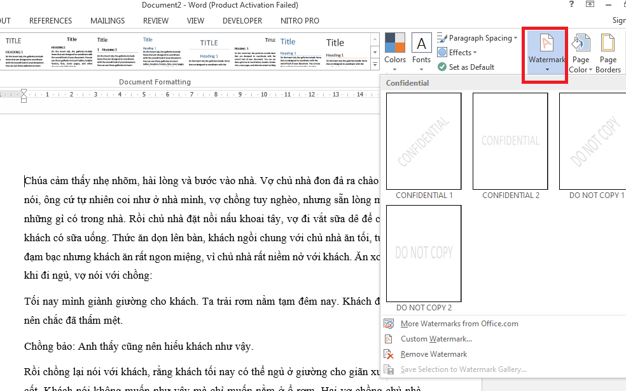626x391 pixels.
Task: Expand the Fonts dropdown arrow
Action: 421,69
